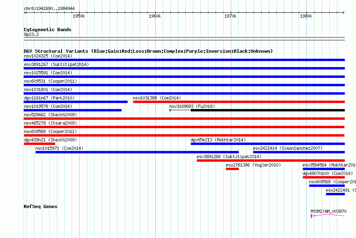Screen dimensions: 356x238
Task: Open the DGV Structural Variants track heading
Action: coord(148,51)
